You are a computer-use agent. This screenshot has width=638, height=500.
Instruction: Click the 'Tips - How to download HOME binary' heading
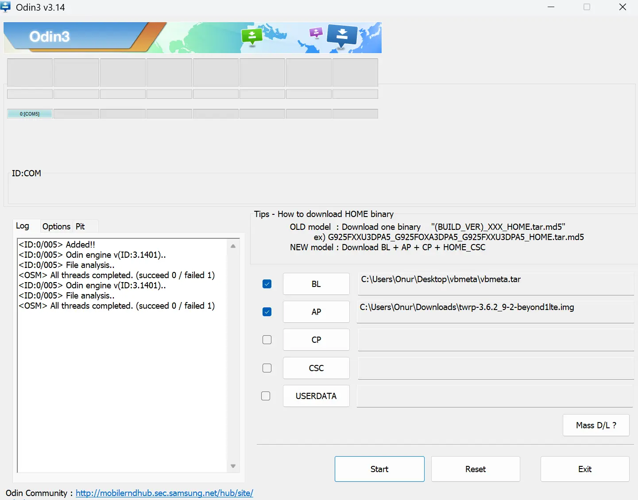[324, 214]
